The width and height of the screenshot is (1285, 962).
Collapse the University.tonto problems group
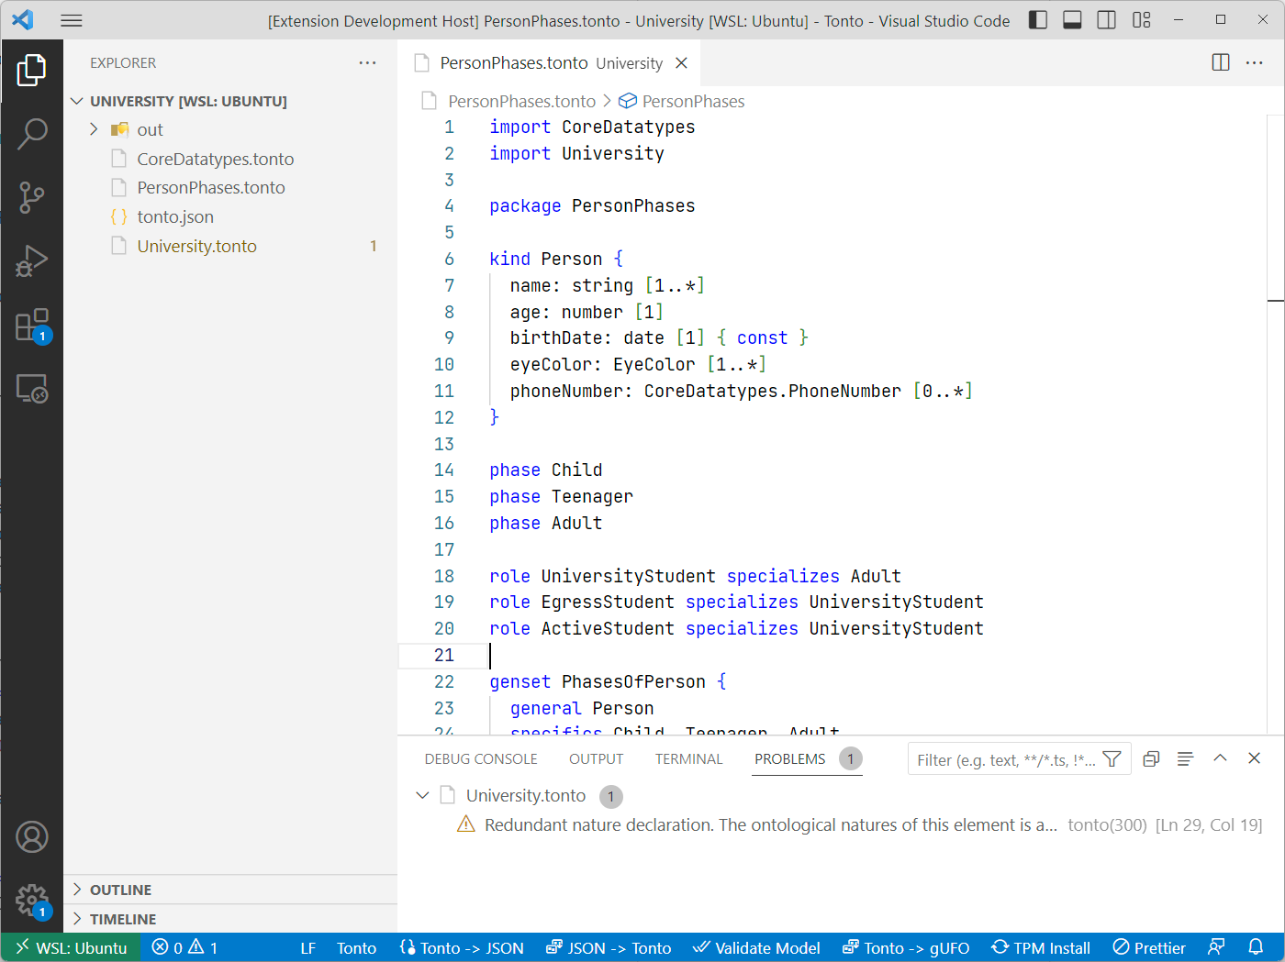pos(422,795)
